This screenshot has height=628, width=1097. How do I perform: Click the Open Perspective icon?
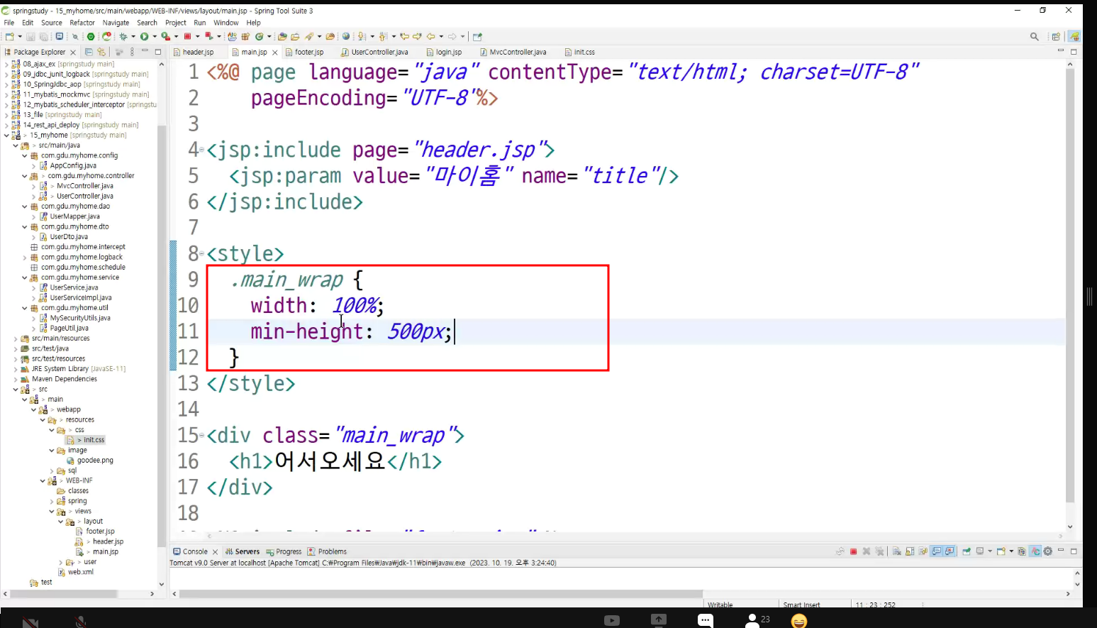[x=1056, y=36]
